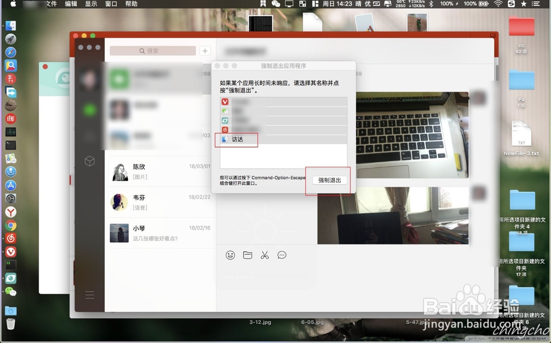Open chat history bubble icon
The width and height of the screenshot is (551, 343).
282,255
